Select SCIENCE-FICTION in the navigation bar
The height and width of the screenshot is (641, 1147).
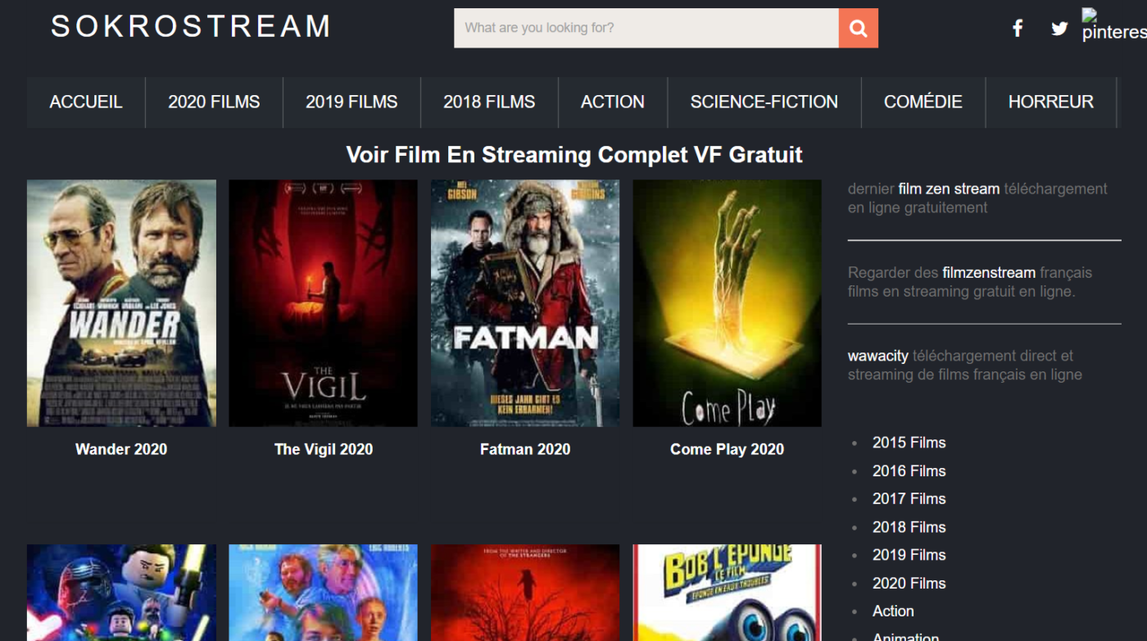coord(764,102)
